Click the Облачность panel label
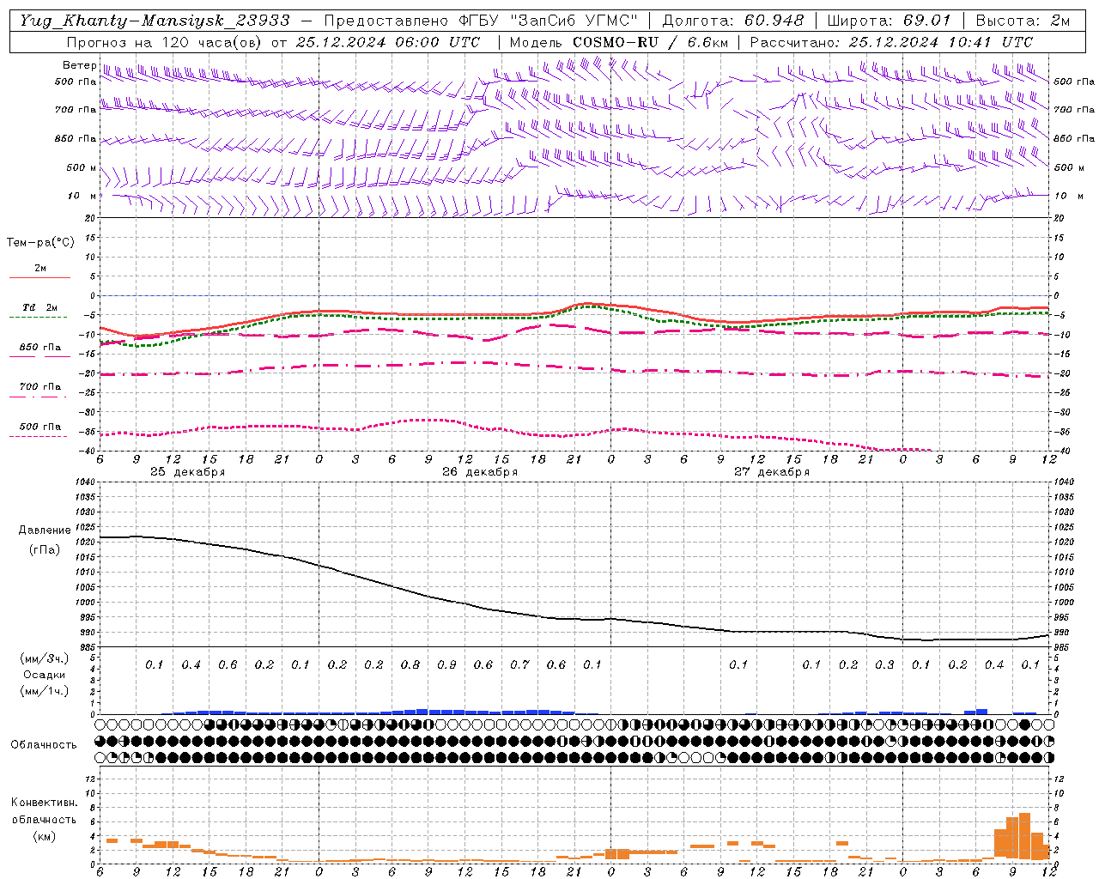1099x879 pixels. point(44,744)
